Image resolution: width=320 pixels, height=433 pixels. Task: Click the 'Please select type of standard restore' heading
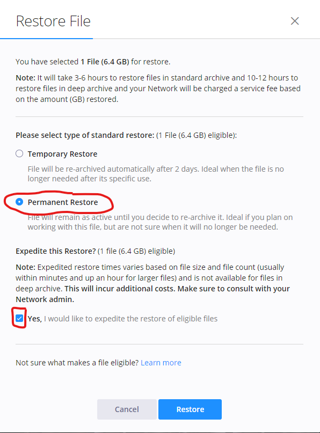point(85,135)
